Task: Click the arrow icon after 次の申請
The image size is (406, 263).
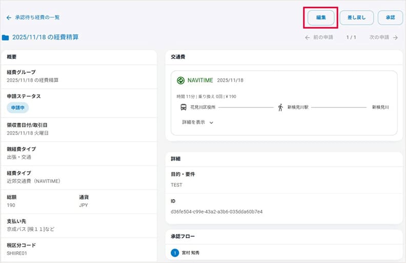Action: (395, 38)
